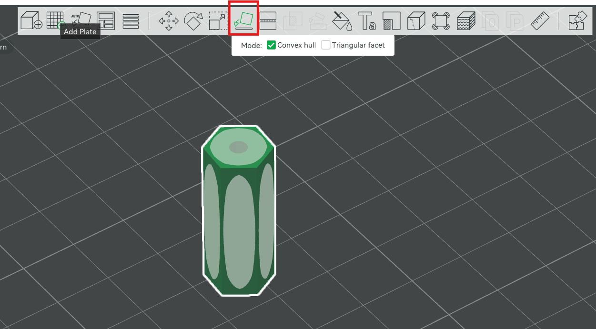Select the Fuzzy skin painting icon
This screenshot has width=596, height=329.
(466, 21)
